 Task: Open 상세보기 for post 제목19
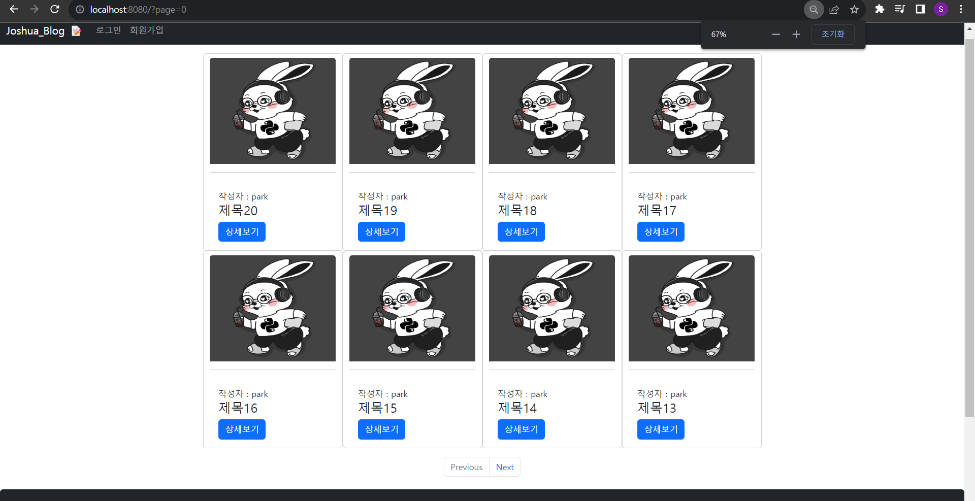(x=381, y=231)
